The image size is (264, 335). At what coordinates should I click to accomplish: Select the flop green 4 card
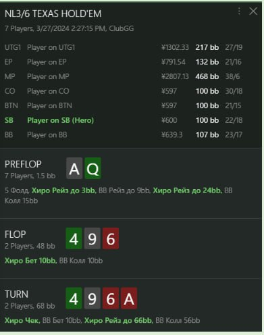pos(74,238)
